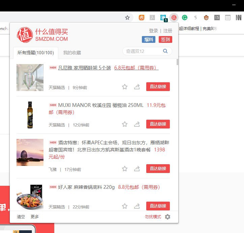Screen dimensions: 244x233
Task: Favorite the MUXI MANOR olive oil deal
Action: pos(125,124)
